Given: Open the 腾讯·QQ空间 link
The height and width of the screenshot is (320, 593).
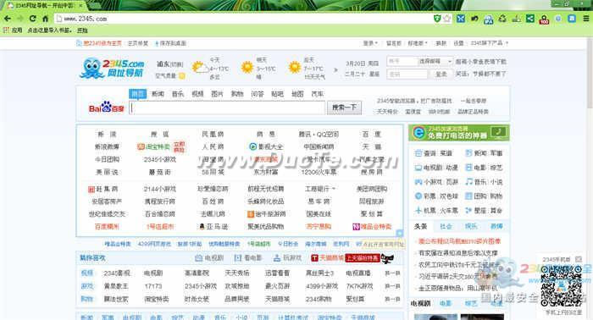Looking at the screenshot, I should tap(319, 134).
